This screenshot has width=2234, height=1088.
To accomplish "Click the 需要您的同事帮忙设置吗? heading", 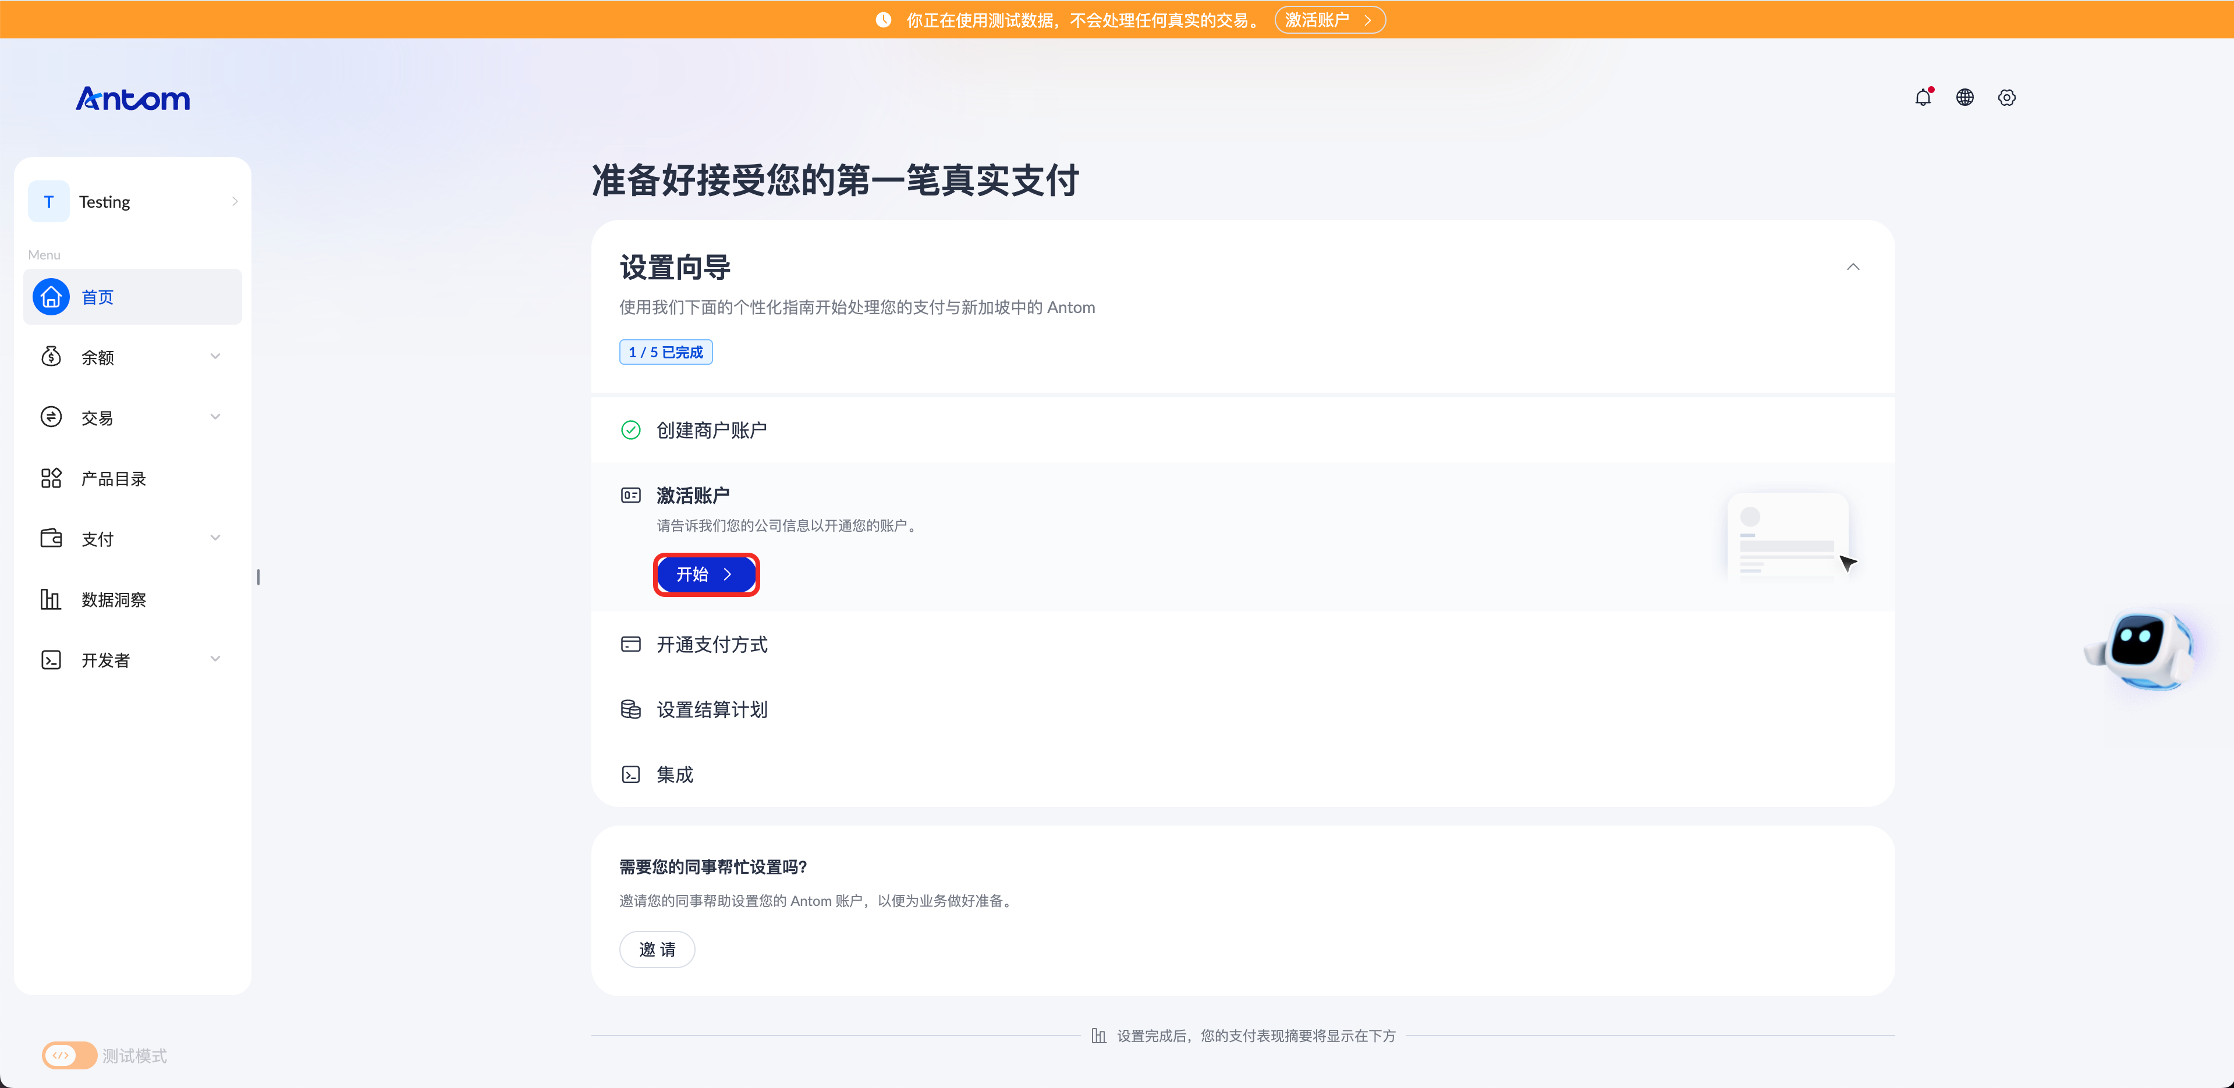I will point(713,866).
